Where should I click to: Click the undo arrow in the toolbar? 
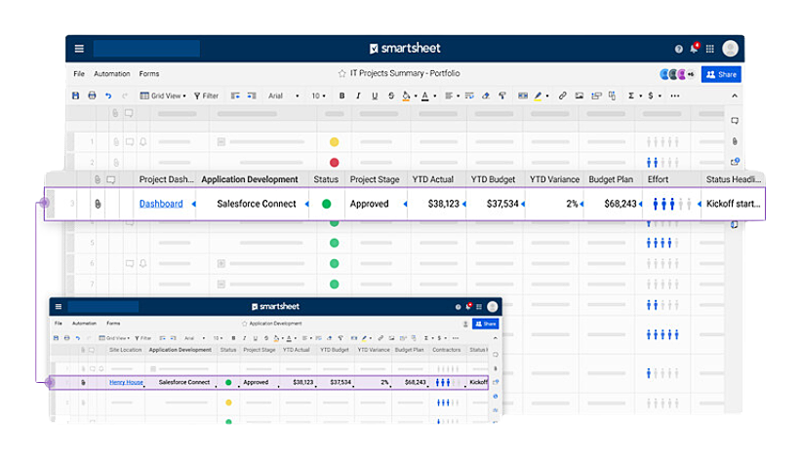107,96
